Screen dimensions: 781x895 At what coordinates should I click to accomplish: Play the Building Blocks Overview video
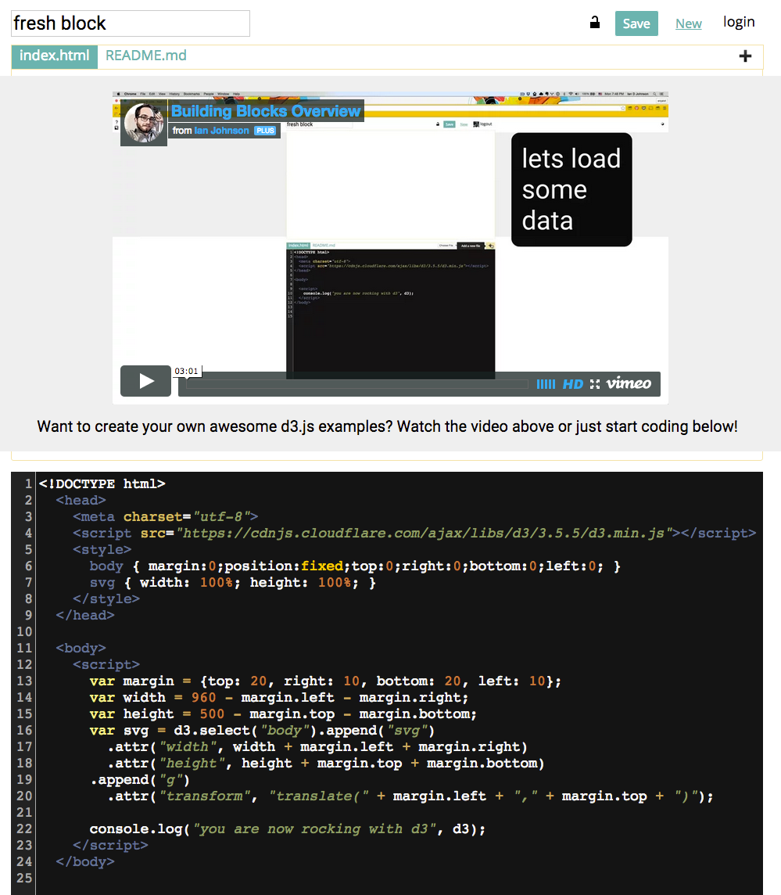(145, 381)
